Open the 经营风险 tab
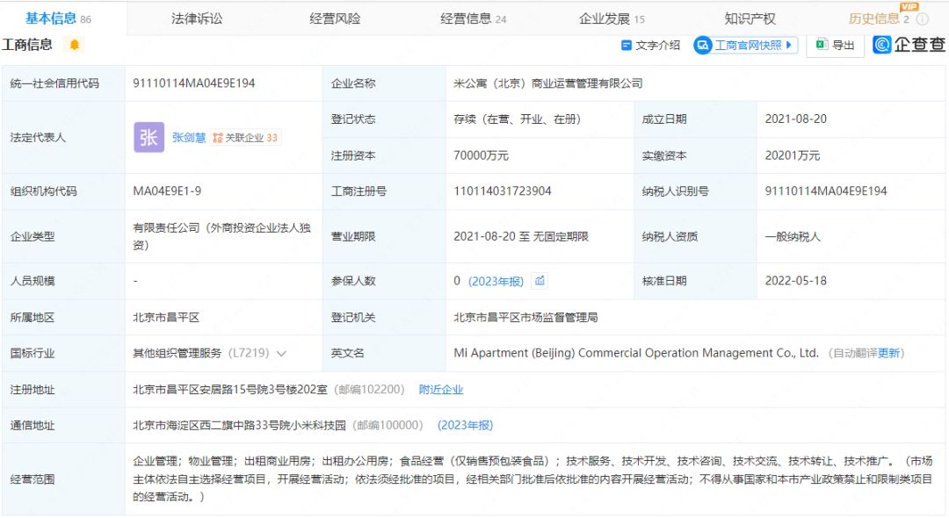The image size is (949, 518). (335, 18)
